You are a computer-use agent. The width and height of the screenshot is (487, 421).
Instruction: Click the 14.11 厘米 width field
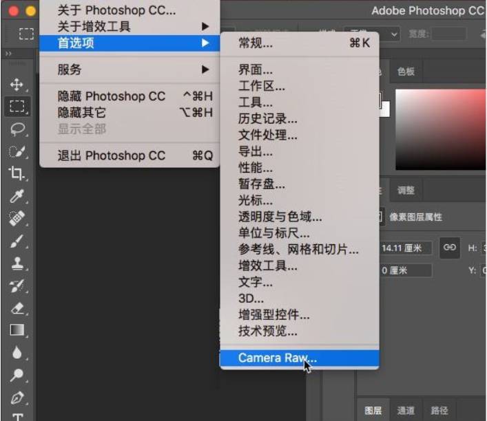tap(405, 248)
